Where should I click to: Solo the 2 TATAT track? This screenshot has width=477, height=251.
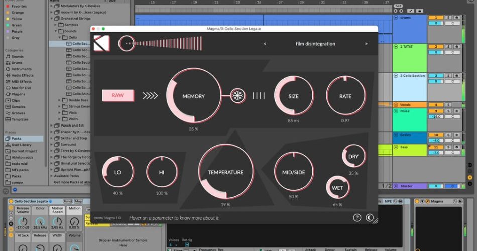coord(448,47)
